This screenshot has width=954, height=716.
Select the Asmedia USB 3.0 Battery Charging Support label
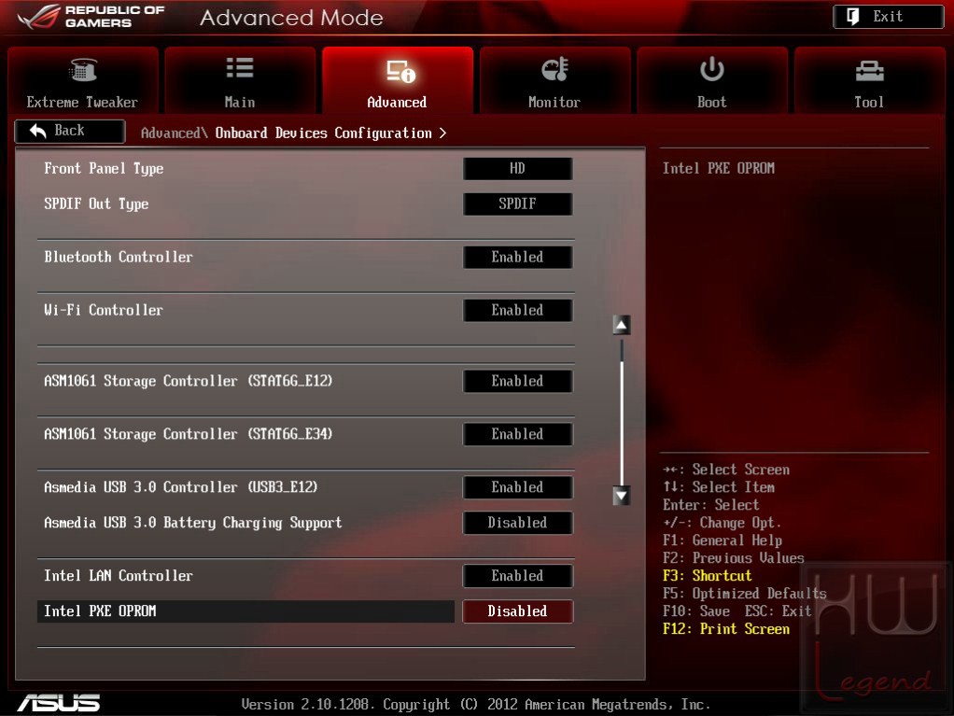193,523
